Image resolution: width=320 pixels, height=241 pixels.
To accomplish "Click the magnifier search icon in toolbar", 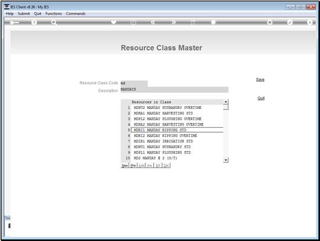I will [x=54, y=23].
